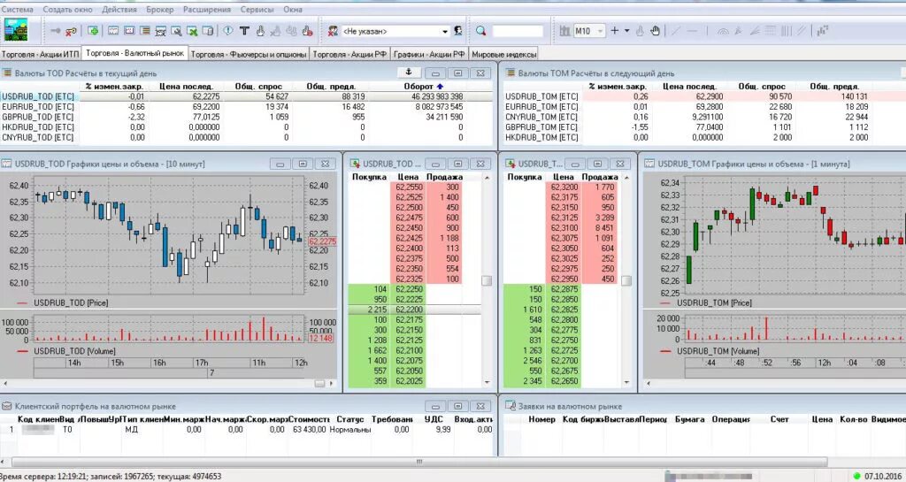Switch to Мировые индексы tab
906x482 pixels.
point(503,54)
